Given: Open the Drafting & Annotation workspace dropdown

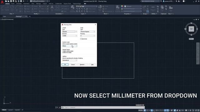Looking at the screenshot, I should click(39, 1).
